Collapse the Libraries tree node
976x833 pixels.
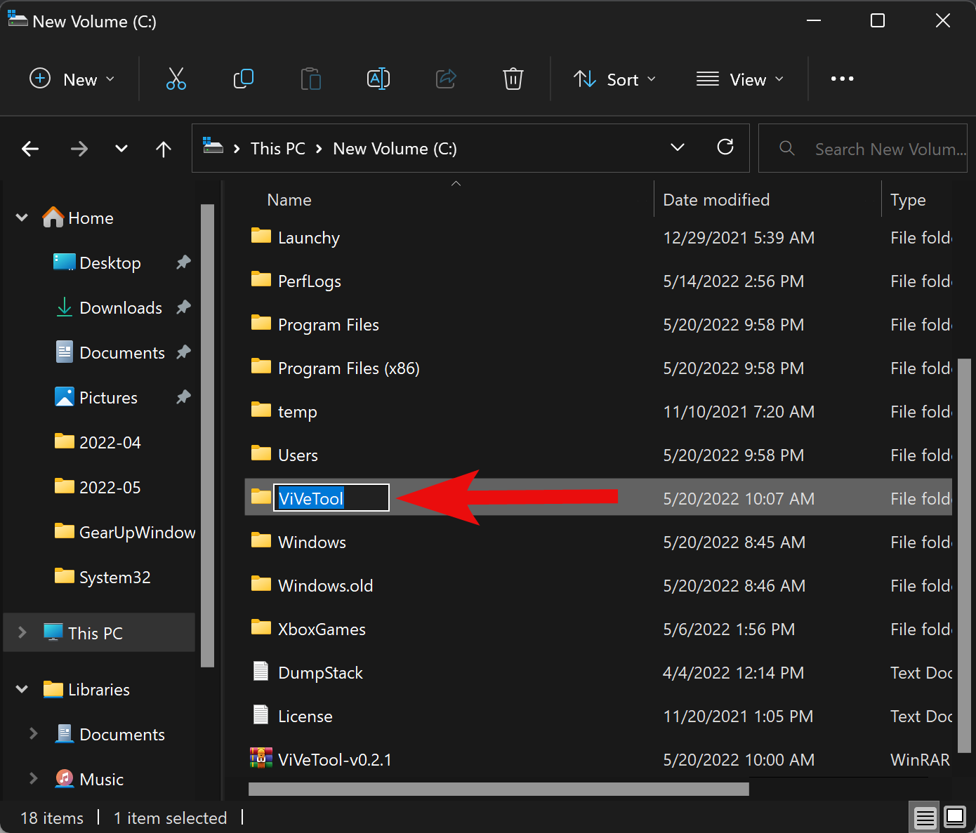coord(22,689)
